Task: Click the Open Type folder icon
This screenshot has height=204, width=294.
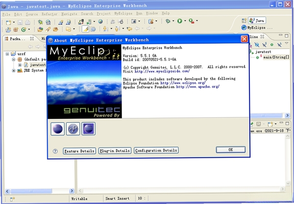Action: (x=40, y=29)
